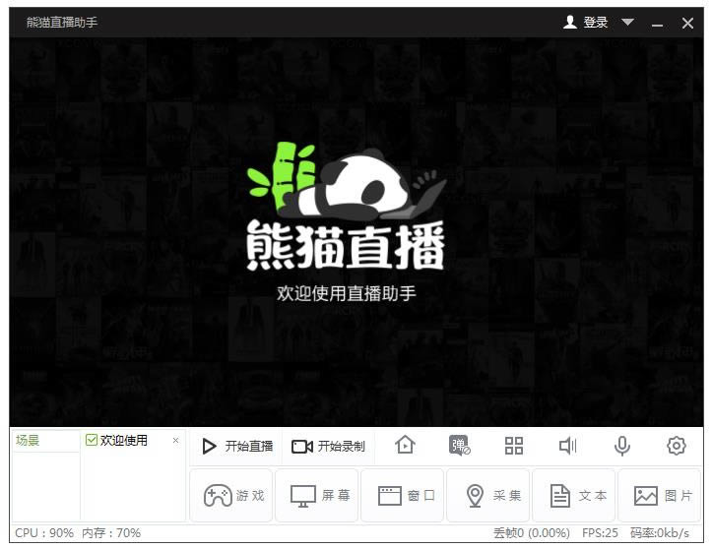This screenshot has width=712, height=549.
Task: Add a capture device source (采集)
Action: click(x=489, y=496)
